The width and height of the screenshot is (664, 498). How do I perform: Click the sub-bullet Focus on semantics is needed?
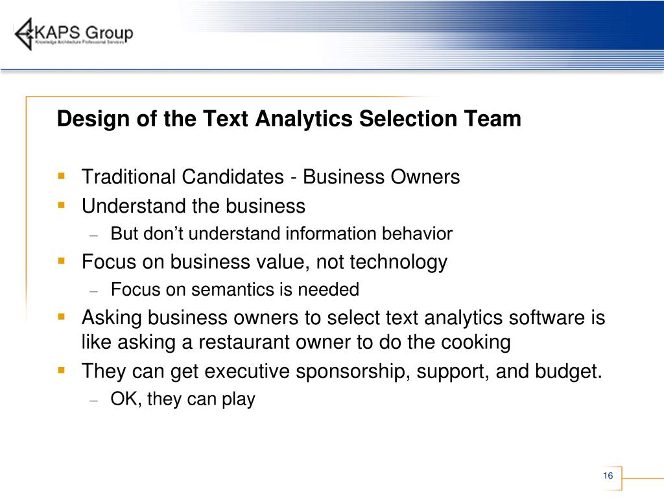pyautogui.click(x=235, y=290)
